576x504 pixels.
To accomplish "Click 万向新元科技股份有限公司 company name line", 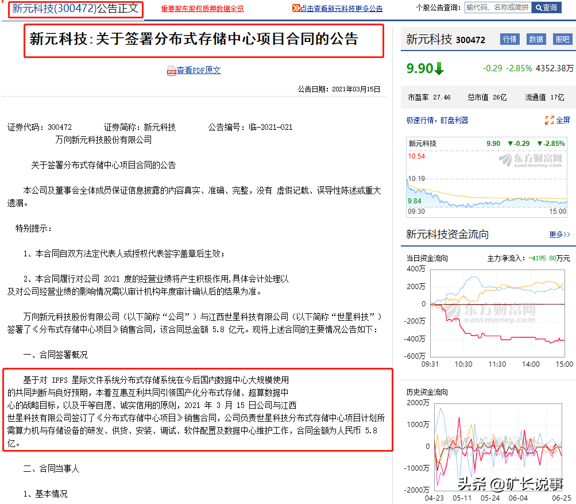I will (x=103, y=140).
